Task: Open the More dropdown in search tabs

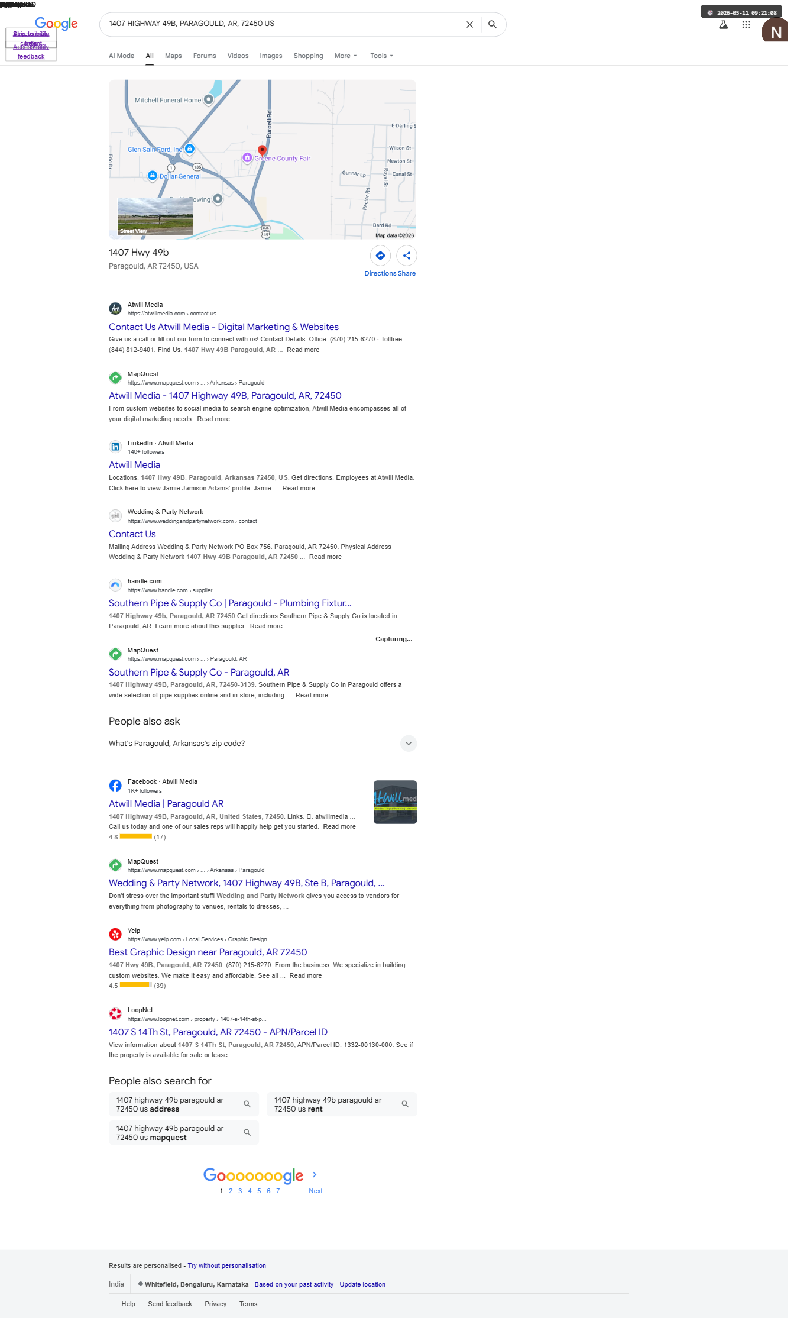Action: point(346,56)
